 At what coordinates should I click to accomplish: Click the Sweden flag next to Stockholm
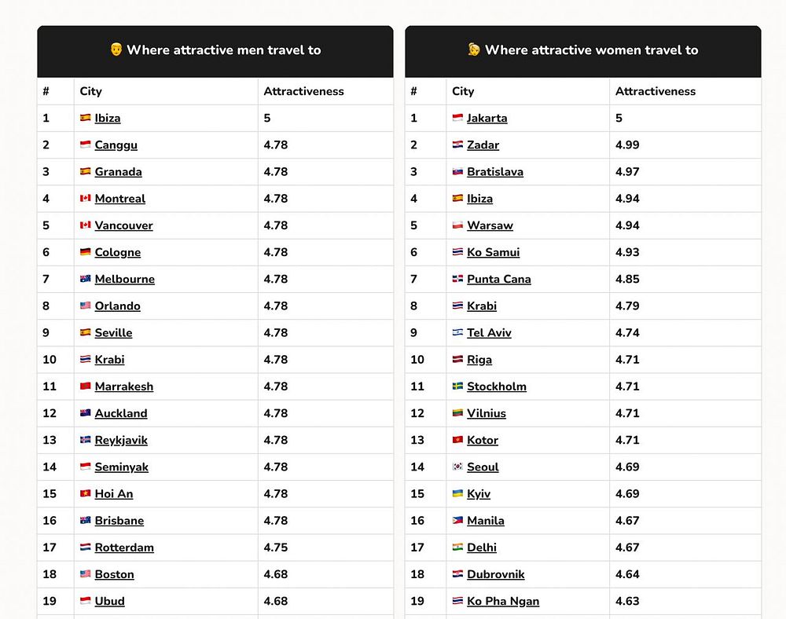click(x=457, y=386)
